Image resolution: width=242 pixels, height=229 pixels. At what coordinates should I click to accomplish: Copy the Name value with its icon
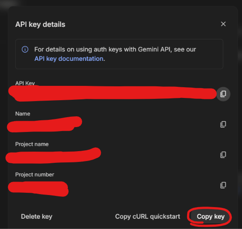click(x=223, y=124)
